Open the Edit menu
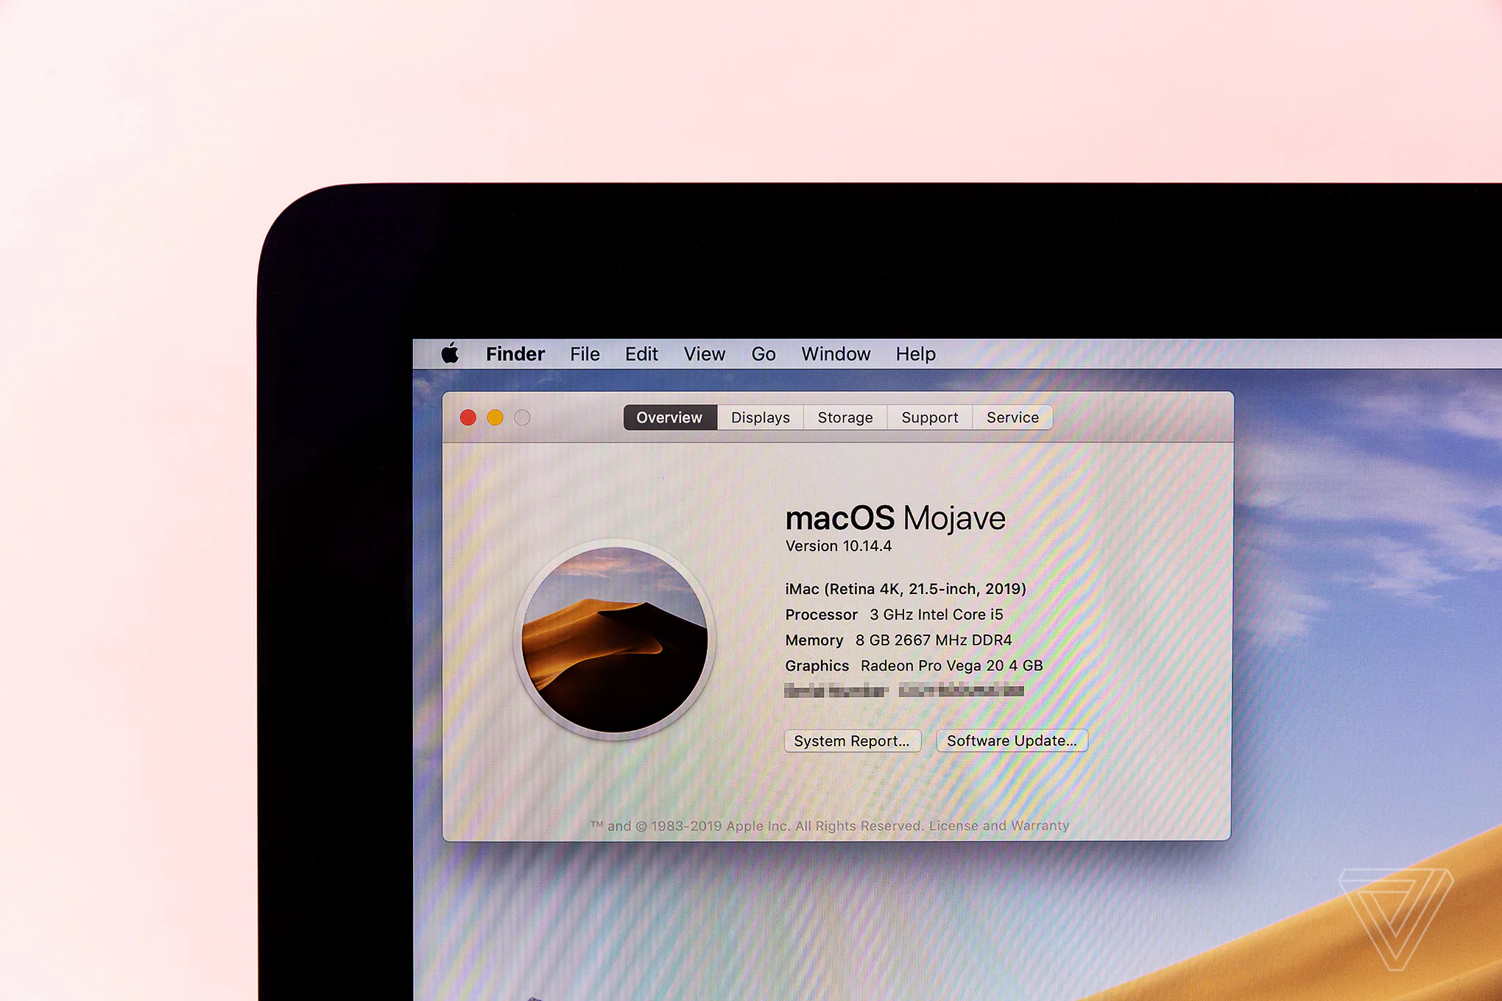1502x1001 pixels. 641,354
